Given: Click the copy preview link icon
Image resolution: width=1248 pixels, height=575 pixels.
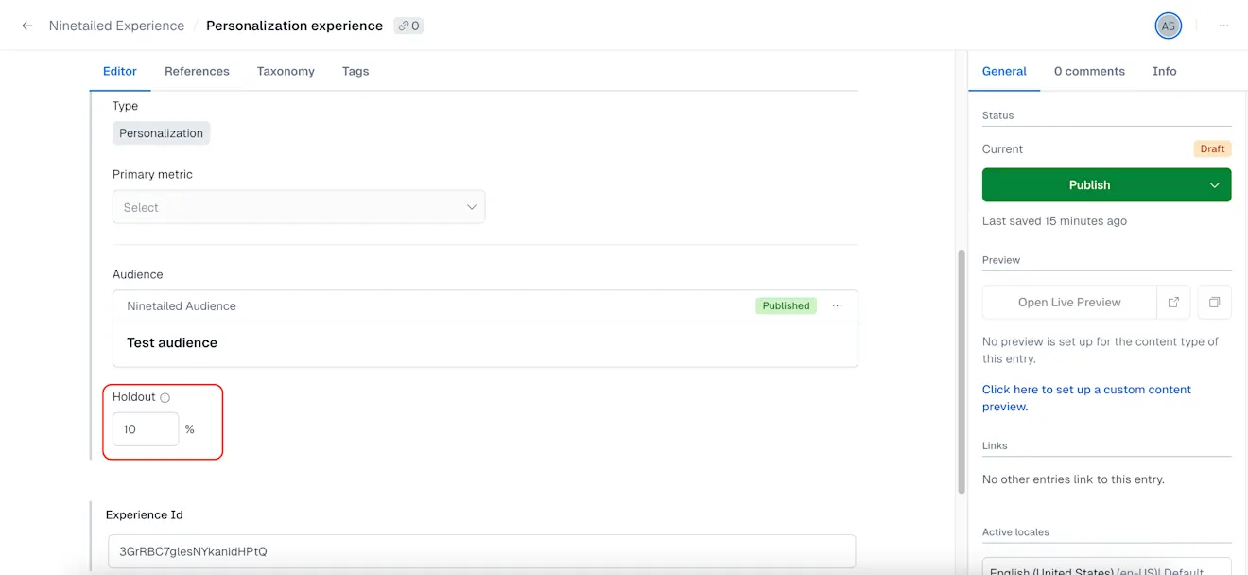Looking at the screenshot, I should pos(1214,302).
